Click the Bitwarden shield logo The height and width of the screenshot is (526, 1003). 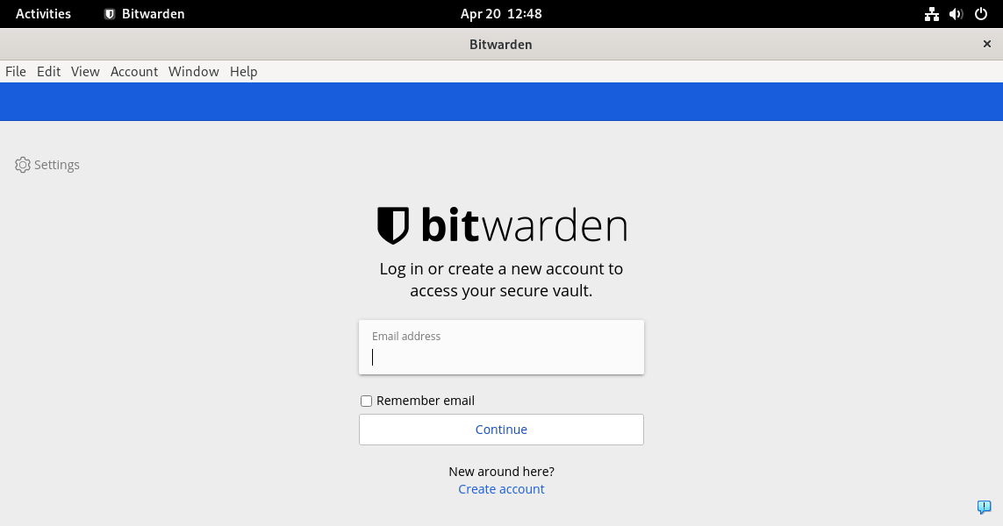tap(393, 225)
